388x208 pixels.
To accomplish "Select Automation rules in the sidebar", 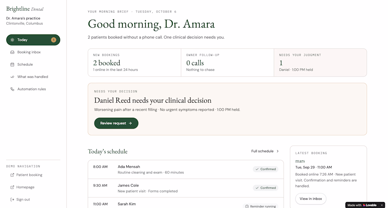I will pos(33,89).
